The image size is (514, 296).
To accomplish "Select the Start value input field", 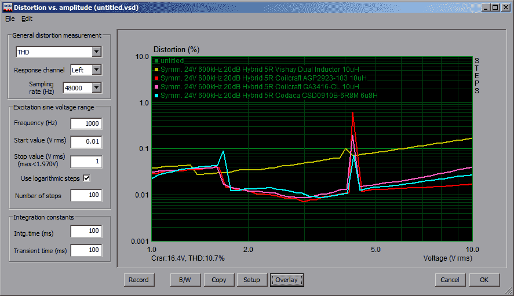I will coord(86,142).
